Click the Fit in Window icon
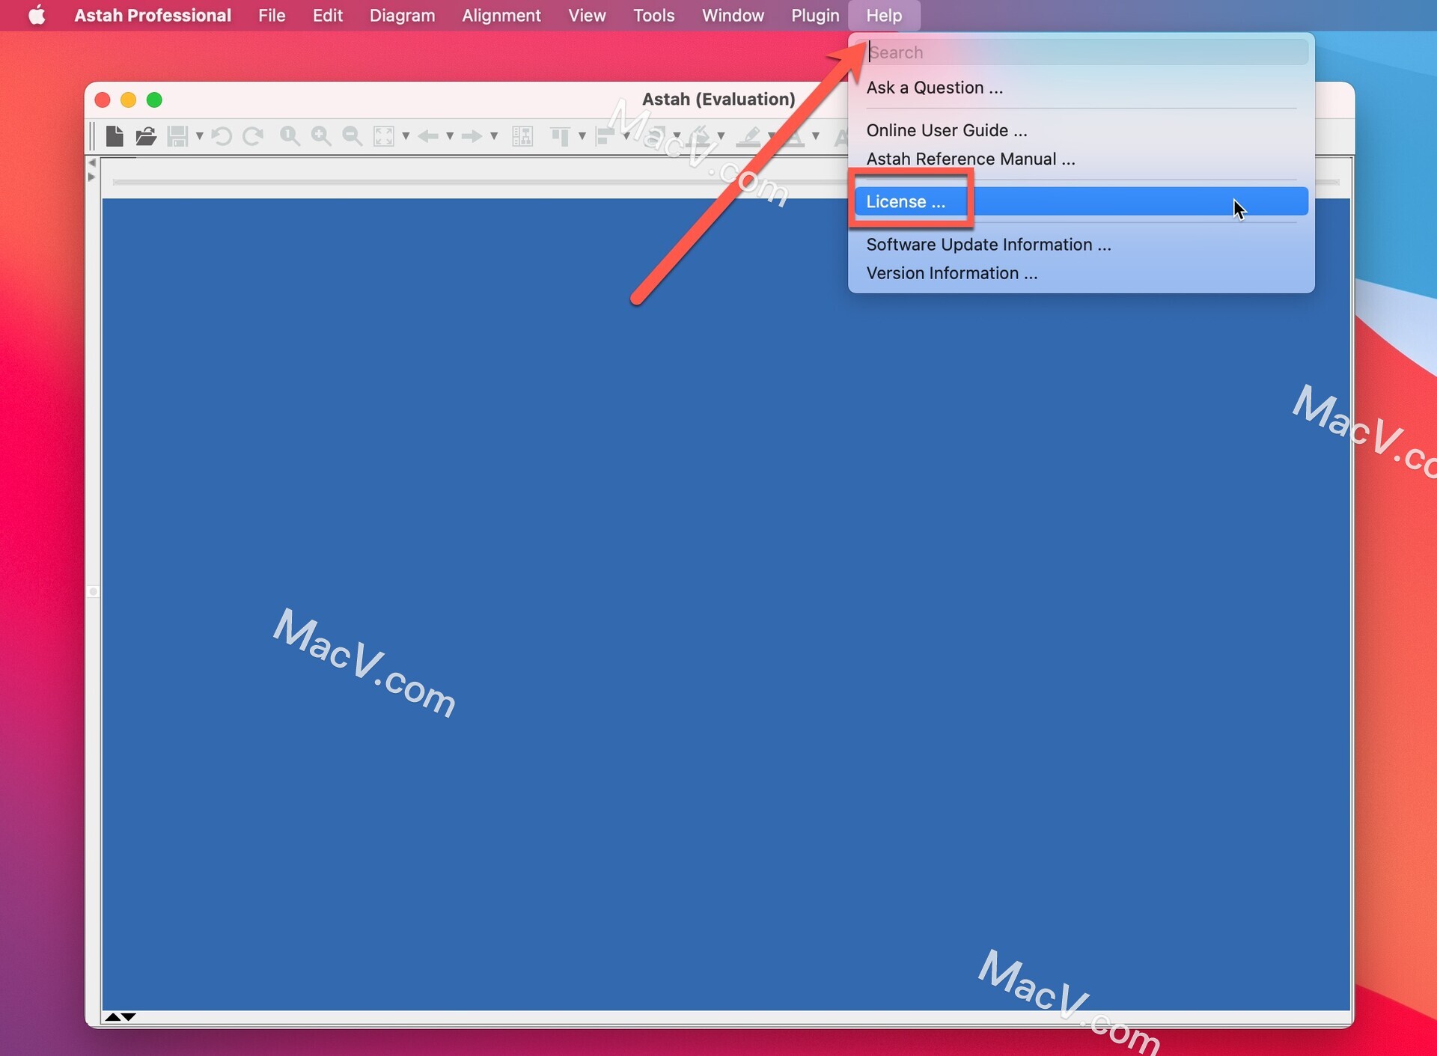Viewport: 1437px width, 1056px height. click(384, 136)
